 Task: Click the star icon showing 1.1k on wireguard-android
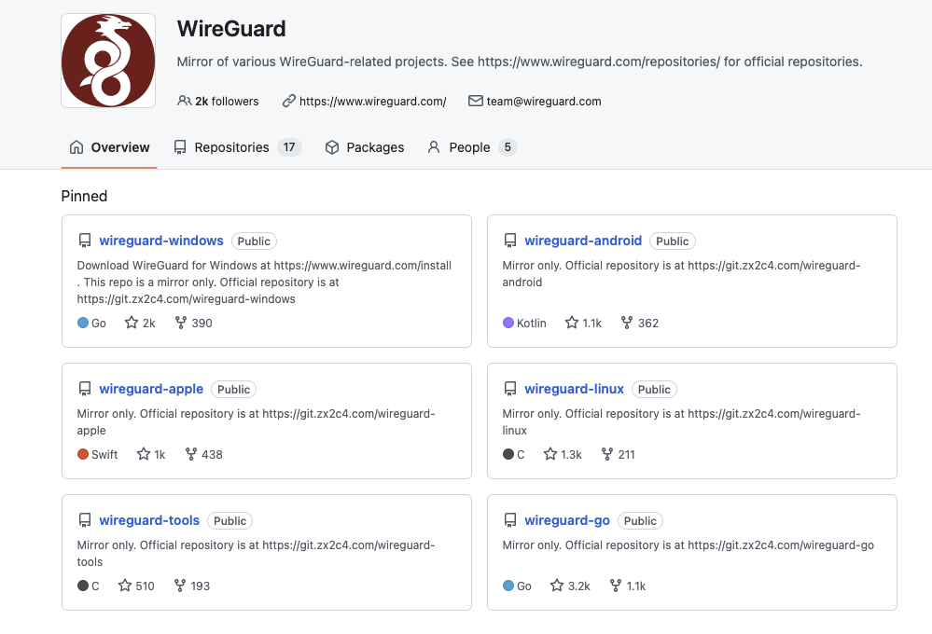click(572, 323)
